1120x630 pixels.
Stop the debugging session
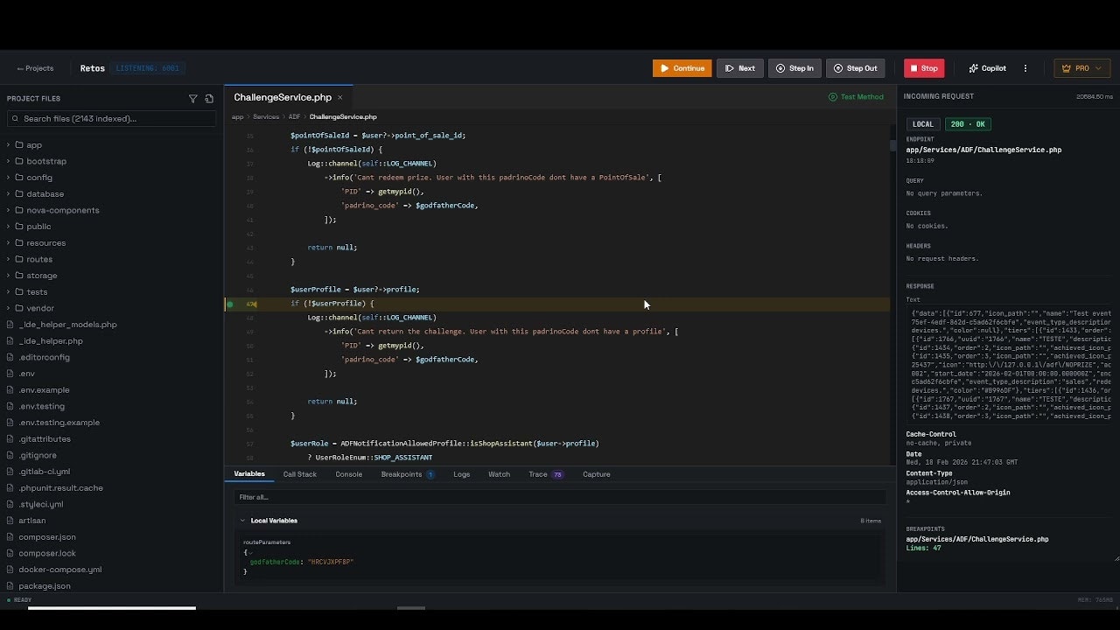coord(923,68)
